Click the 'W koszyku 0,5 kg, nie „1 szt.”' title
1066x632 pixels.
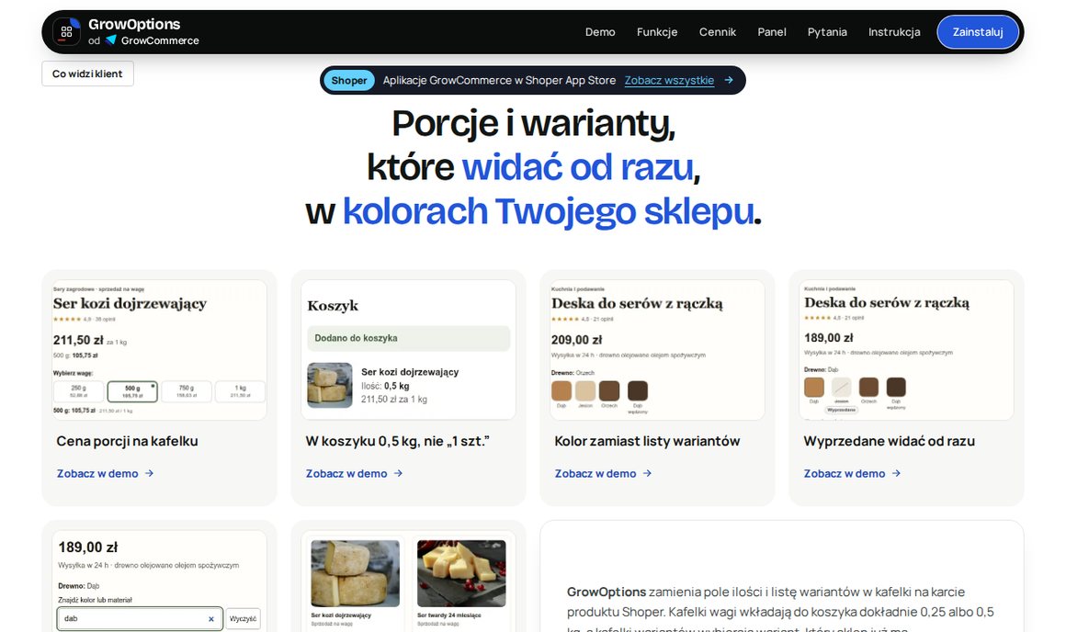[x=397, y=441]
